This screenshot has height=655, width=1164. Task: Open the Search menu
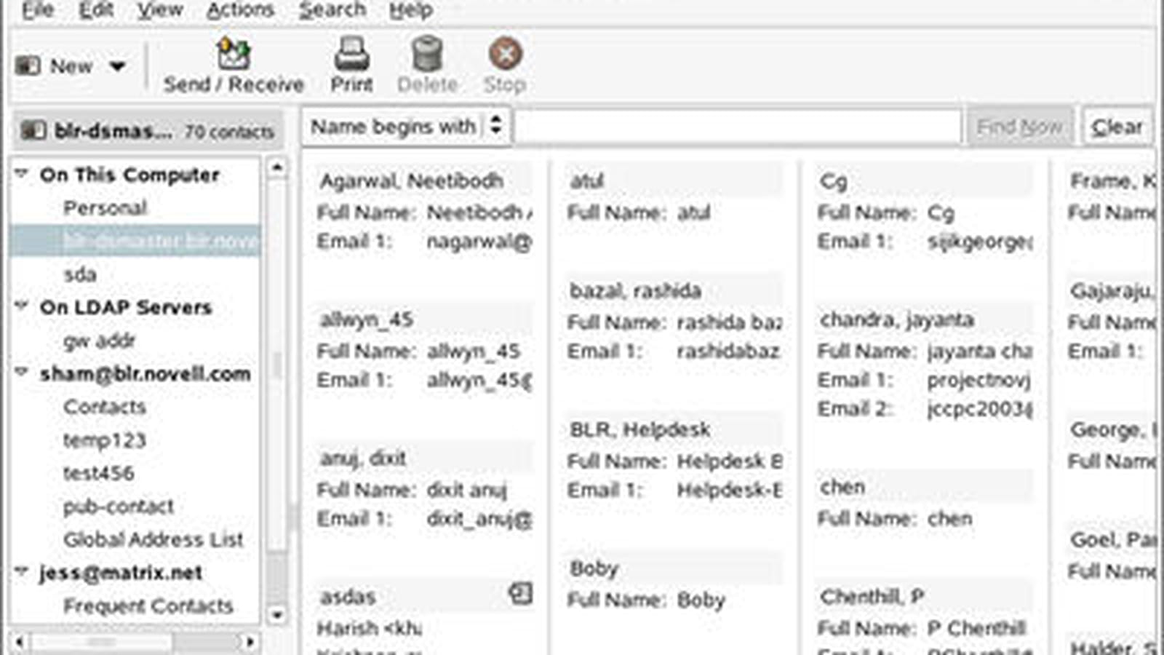[x=332, y=10]
